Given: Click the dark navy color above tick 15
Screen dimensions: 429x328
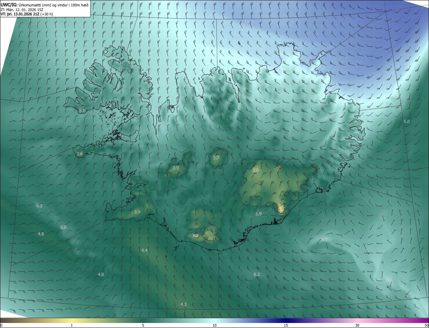Looking at the screenshot, I should pos(286,320).
